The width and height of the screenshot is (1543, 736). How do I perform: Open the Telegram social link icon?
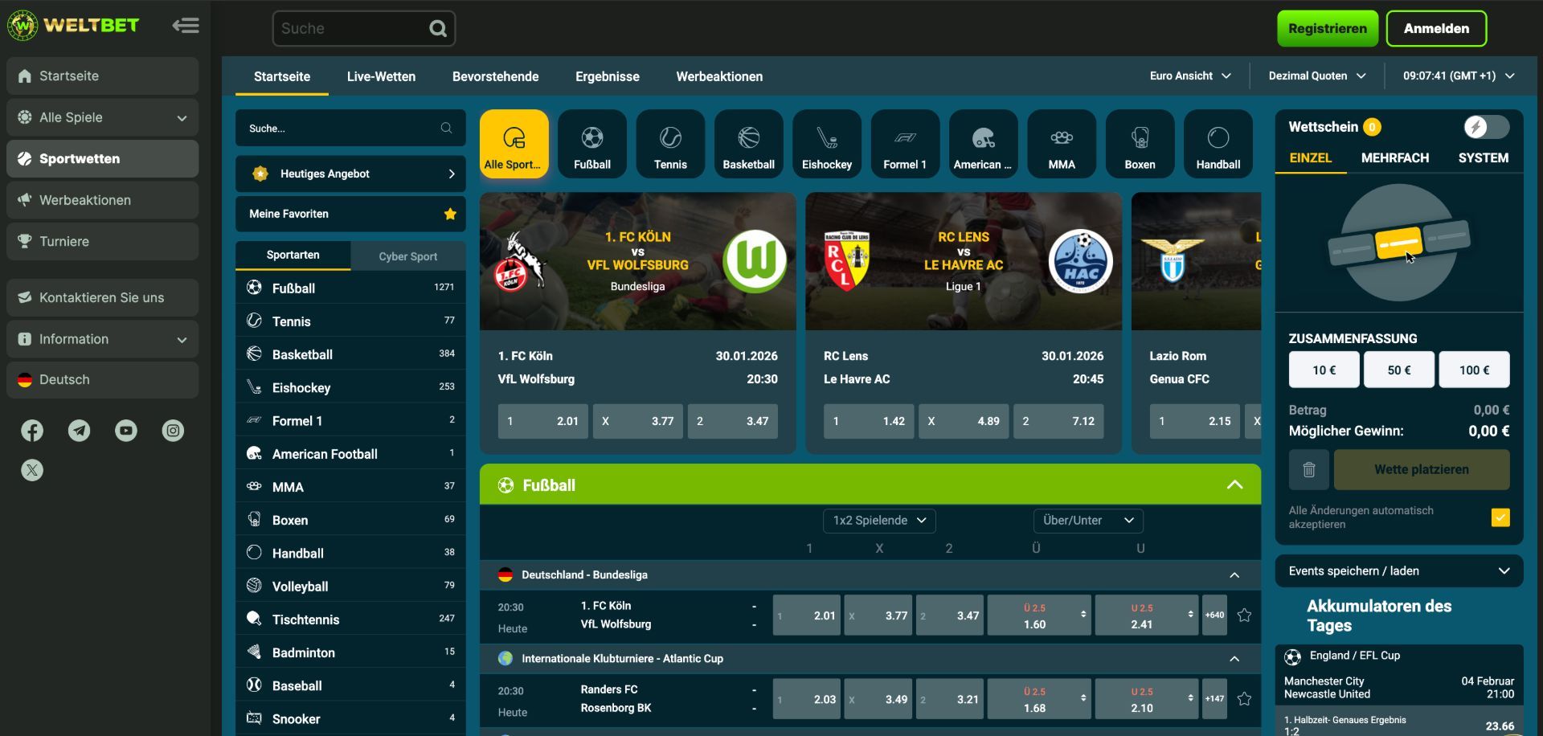click(x=79, y=431)
